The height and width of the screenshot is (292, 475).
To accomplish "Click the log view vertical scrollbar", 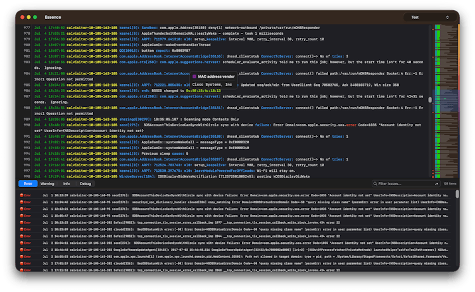I will [431, 101].
